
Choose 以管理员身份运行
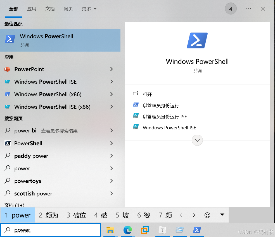161,106
